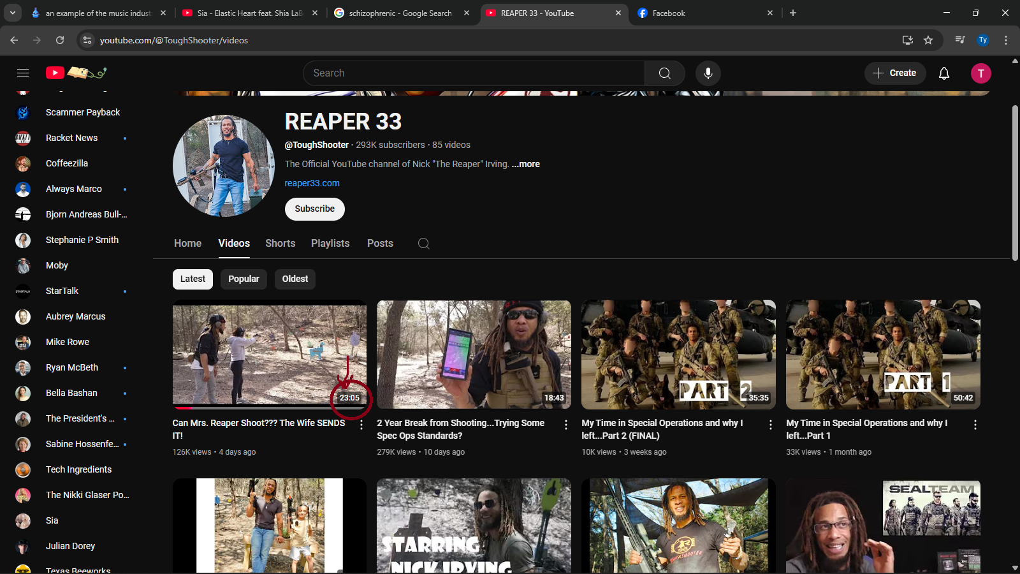Seek on the red watch-progress bar
This screenshot has height=574, width=1020.
pyautogui.click(x=183, y=408)
